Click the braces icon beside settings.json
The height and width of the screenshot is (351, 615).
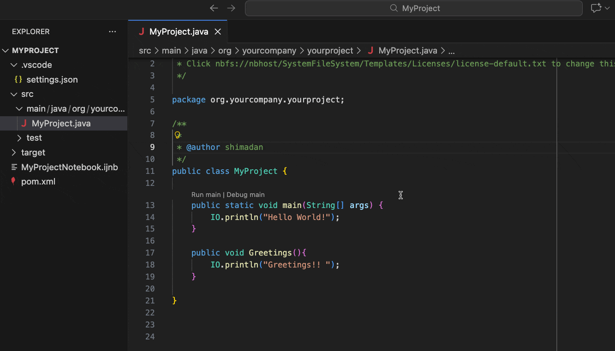coord(18,79)
